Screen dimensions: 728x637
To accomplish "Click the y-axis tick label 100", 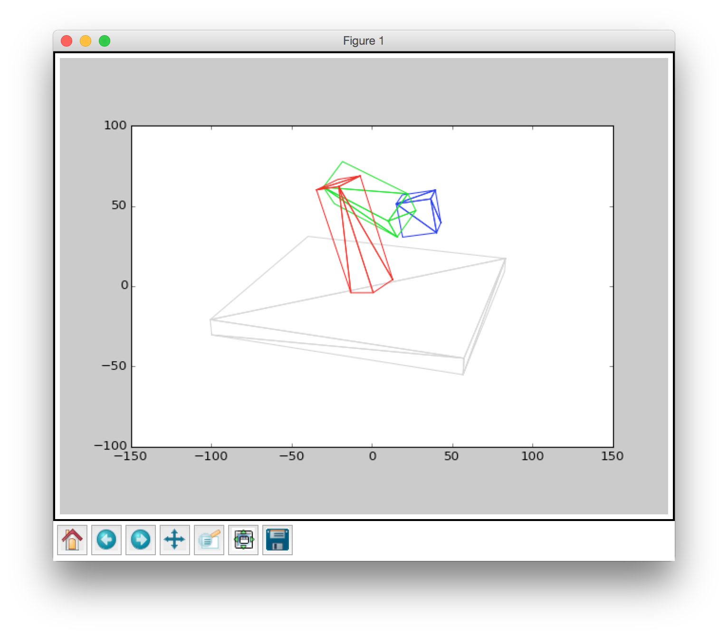I will pyautogui.click(x=115, y=125).
